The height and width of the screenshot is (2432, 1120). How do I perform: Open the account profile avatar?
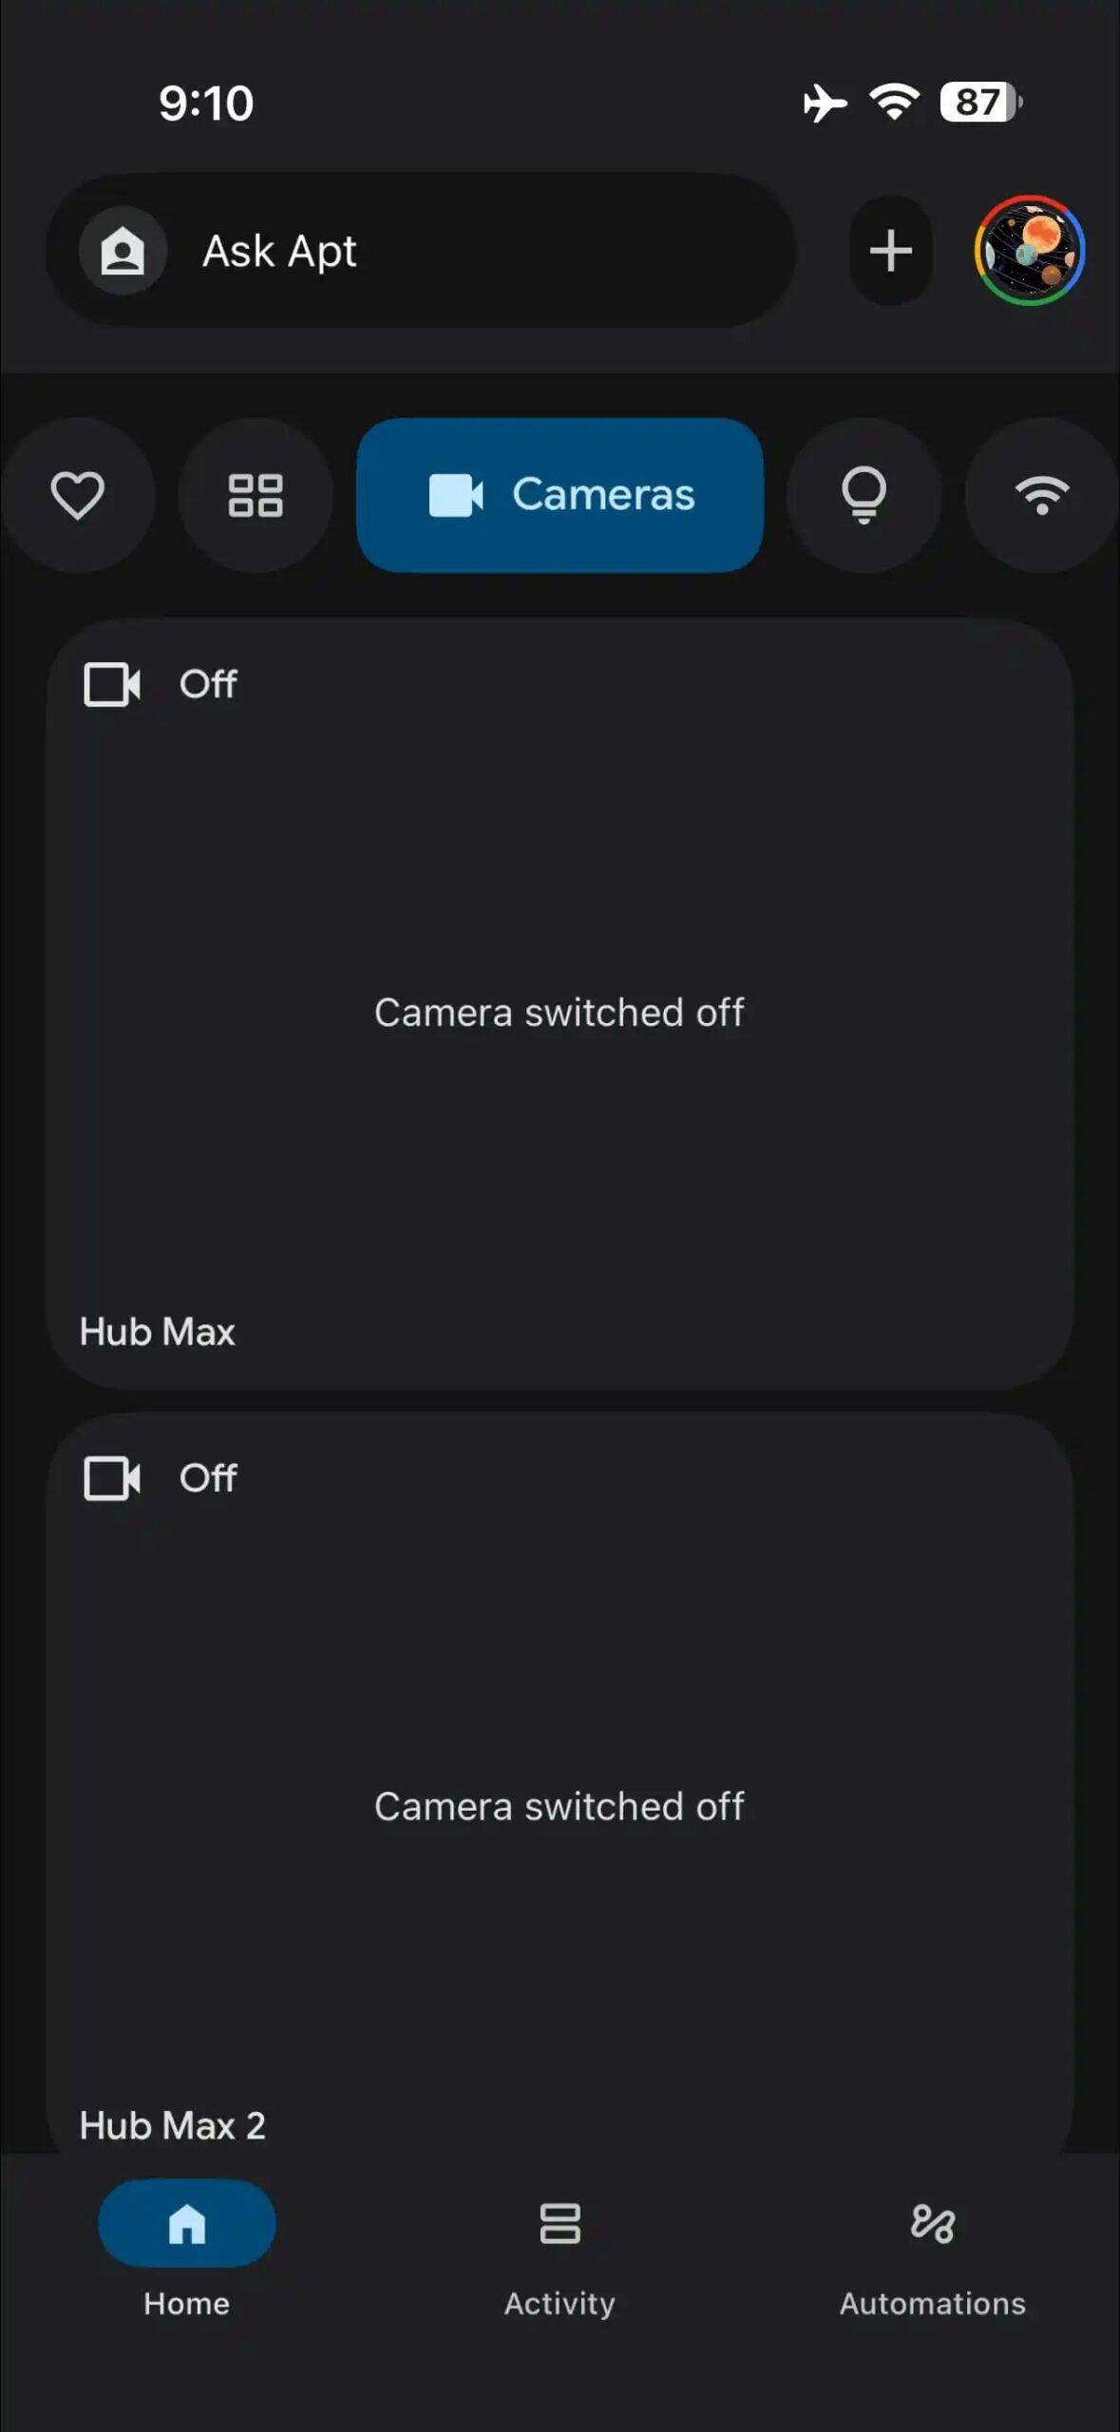[x=1030, y=251]
